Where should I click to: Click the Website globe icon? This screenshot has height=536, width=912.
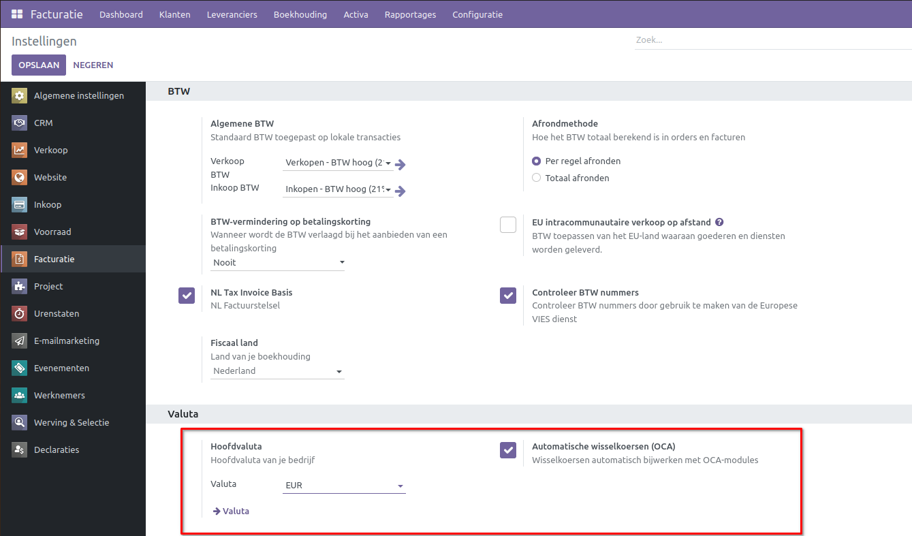point(20,178)
